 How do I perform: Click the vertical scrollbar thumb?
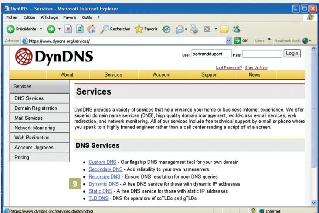coord(313,109)
